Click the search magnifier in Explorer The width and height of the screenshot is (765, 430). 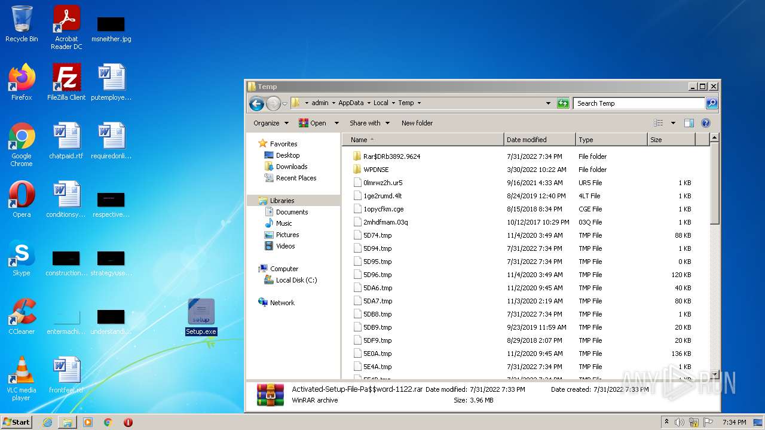711,103
